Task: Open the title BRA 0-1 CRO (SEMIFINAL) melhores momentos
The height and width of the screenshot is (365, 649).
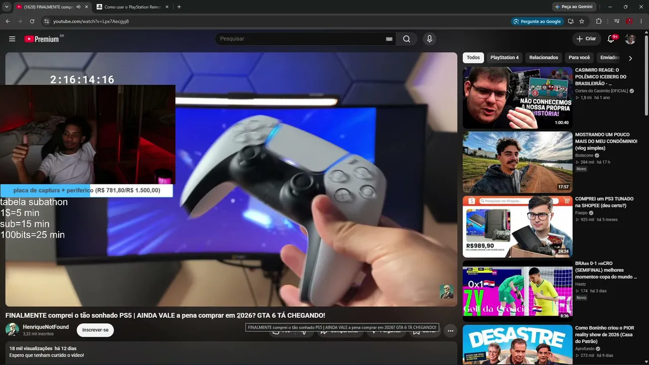Action: tap(606, 270)
